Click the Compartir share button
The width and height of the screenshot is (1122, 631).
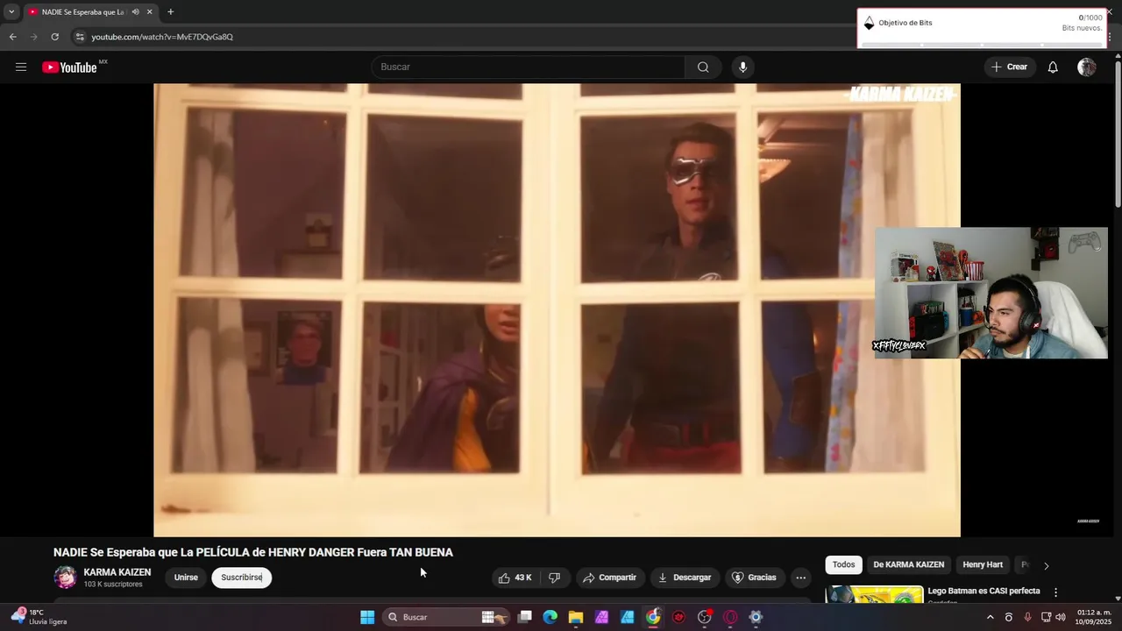coord(610,578)
